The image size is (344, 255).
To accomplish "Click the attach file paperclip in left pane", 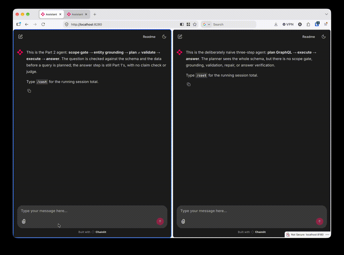I will [24, 221].
